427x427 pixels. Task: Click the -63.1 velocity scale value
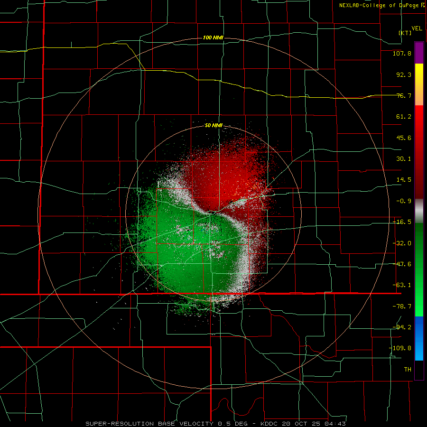coord(402,285)
